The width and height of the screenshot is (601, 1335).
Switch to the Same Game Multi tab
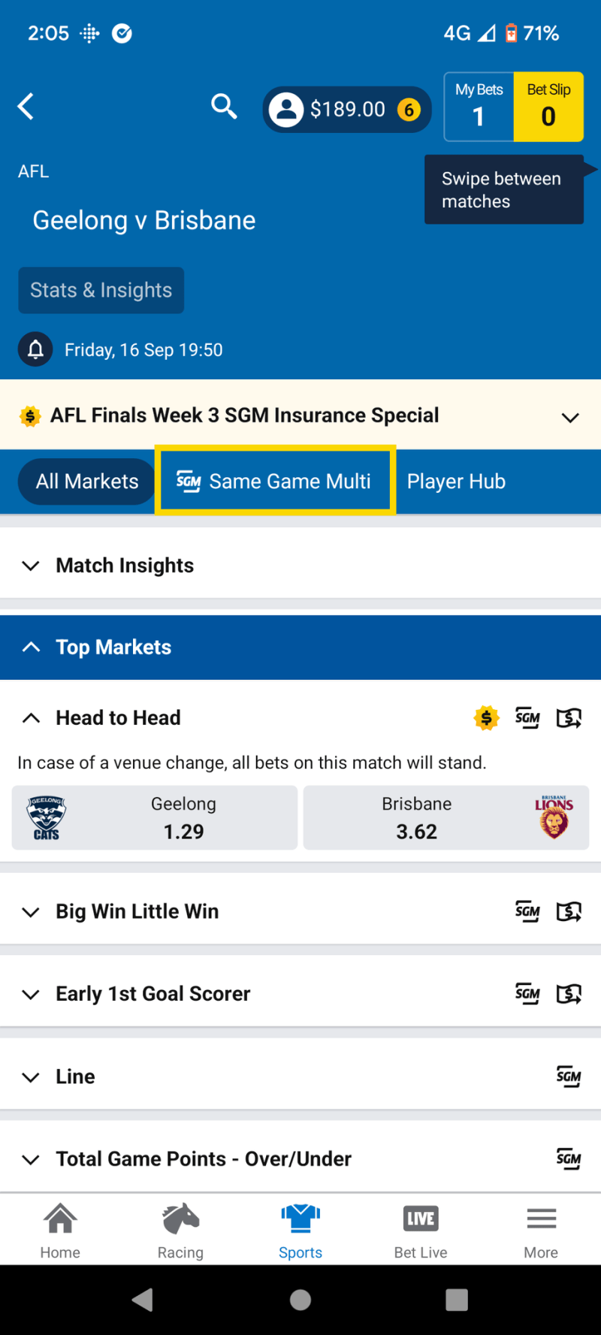pos(275,481)
